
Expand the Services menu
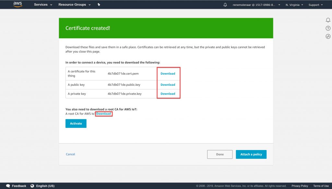tap(43, 5)
